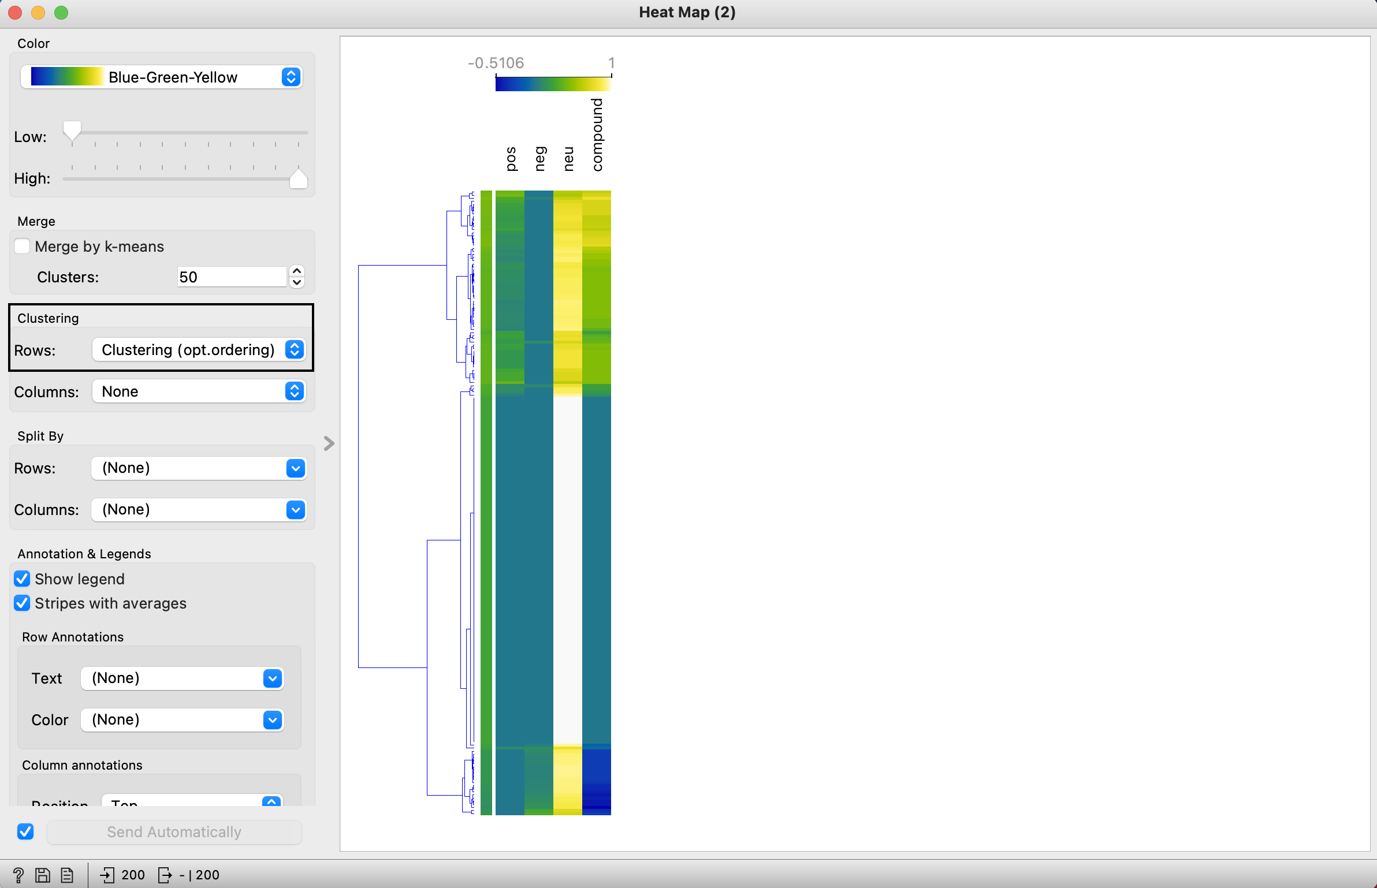
Task: Click the High threshold slider handle
Action: (299, 178)
